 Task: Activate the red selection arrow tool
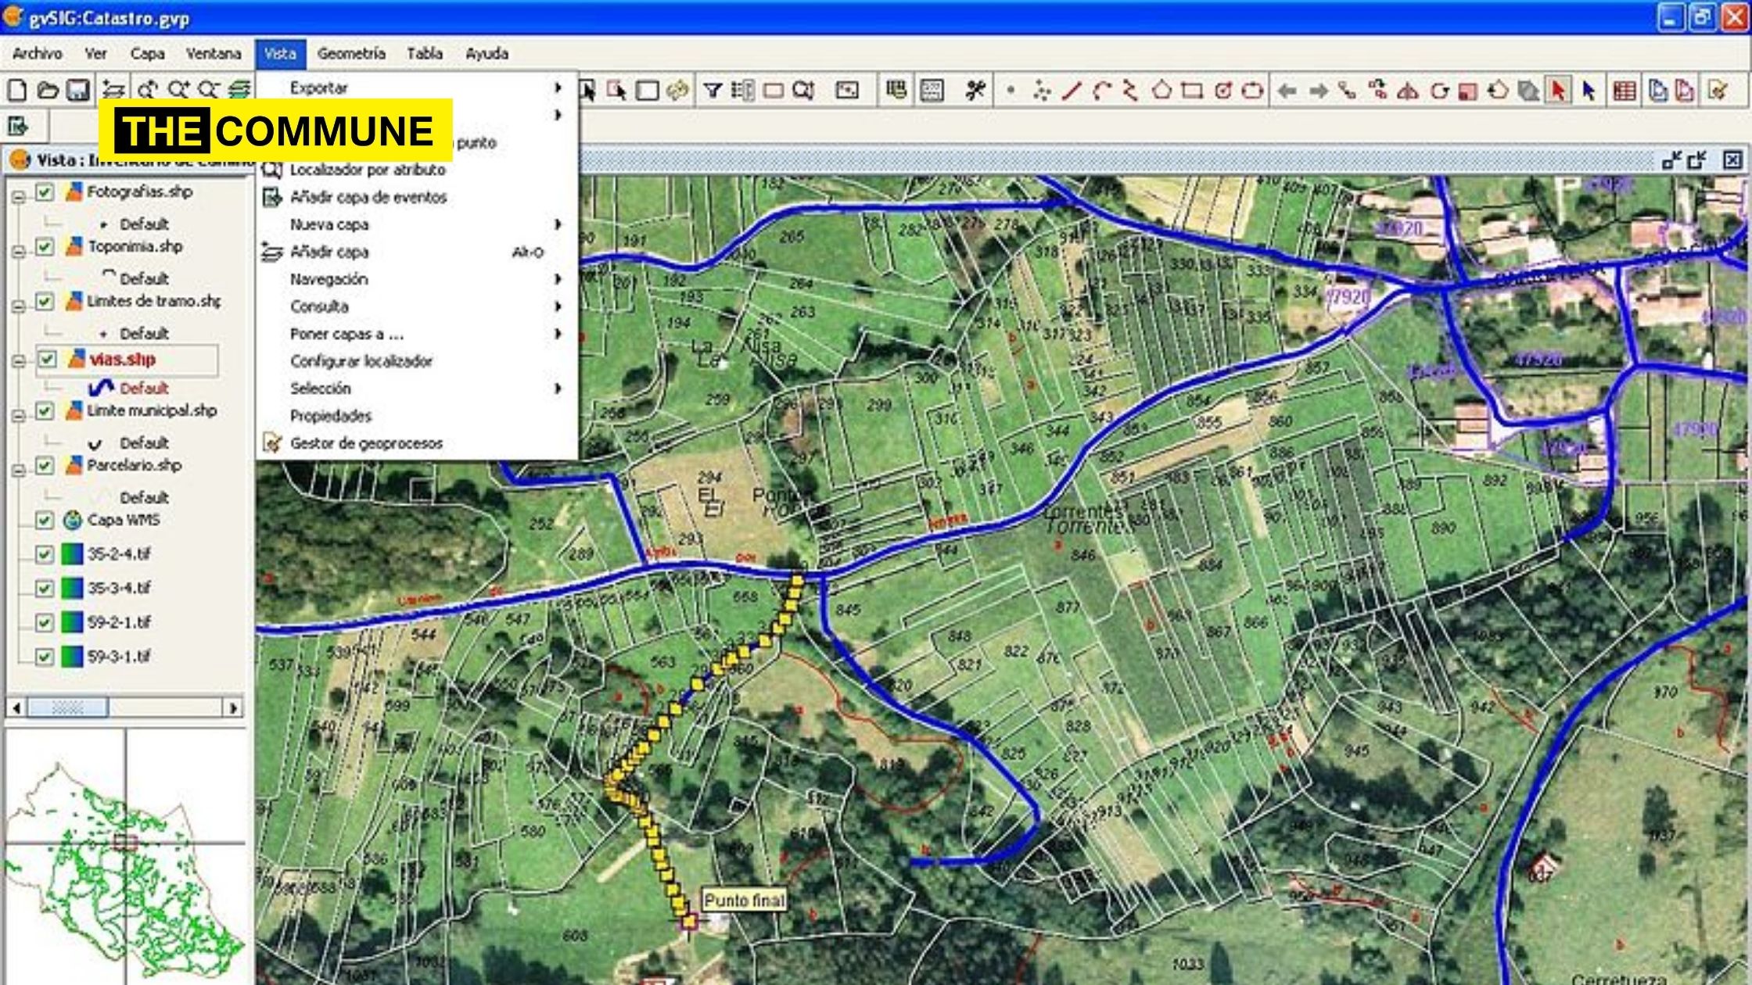pos(1557,91)
